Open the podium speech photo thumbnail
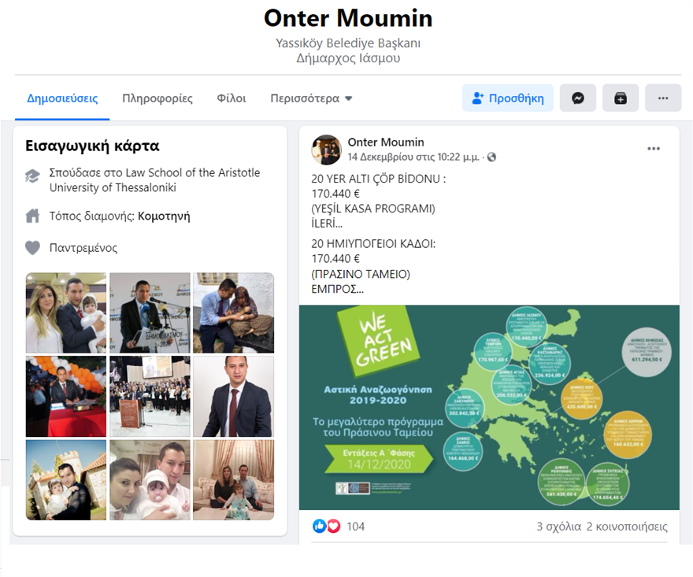Screen dimensions: 693x577 [150, 313]
